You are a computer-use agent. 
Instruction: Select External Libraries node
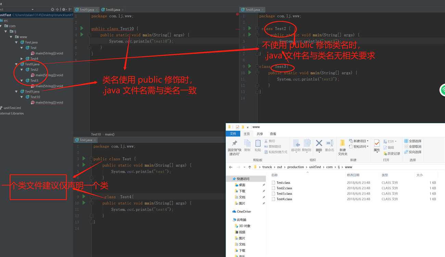[x=12, y=113]
